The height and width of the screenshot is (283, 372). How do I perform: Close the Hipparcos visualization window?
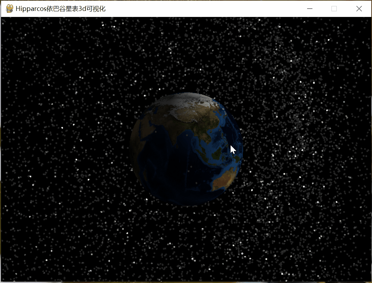[x=359, y=8]
